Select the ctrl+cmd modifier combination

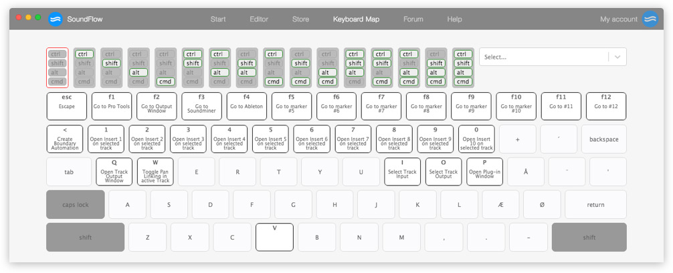point(274,67)
